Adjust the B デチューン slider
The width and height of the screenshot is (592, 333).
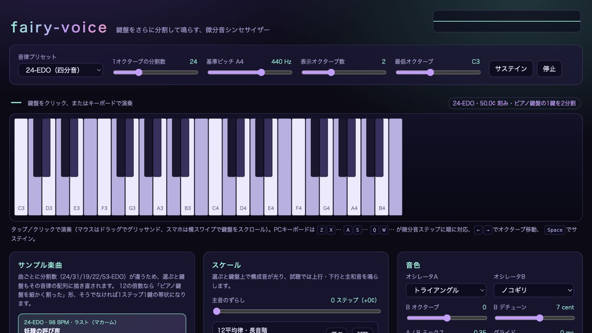click(x=534, y=318)
